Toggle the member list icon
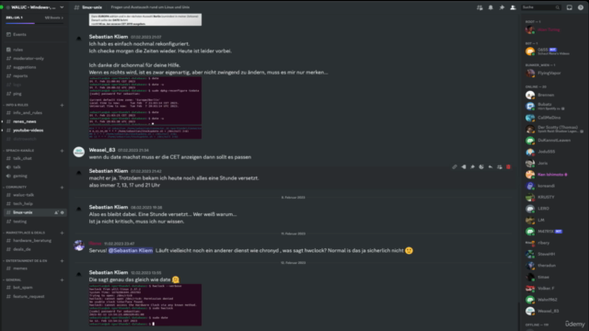This screenshot has height=331, width=589. click(513, 7)
